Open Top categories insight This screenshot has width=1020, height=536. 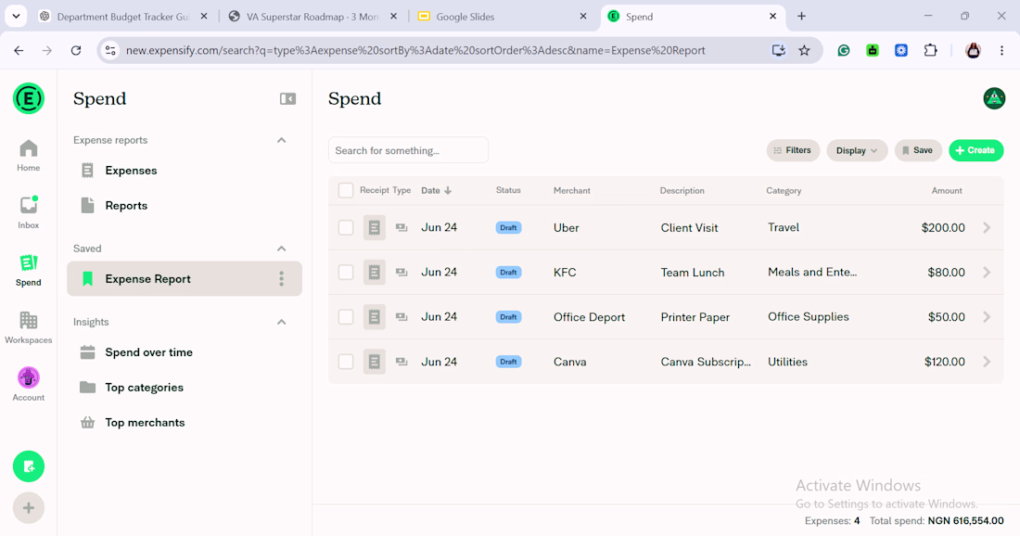pos(185,388)
